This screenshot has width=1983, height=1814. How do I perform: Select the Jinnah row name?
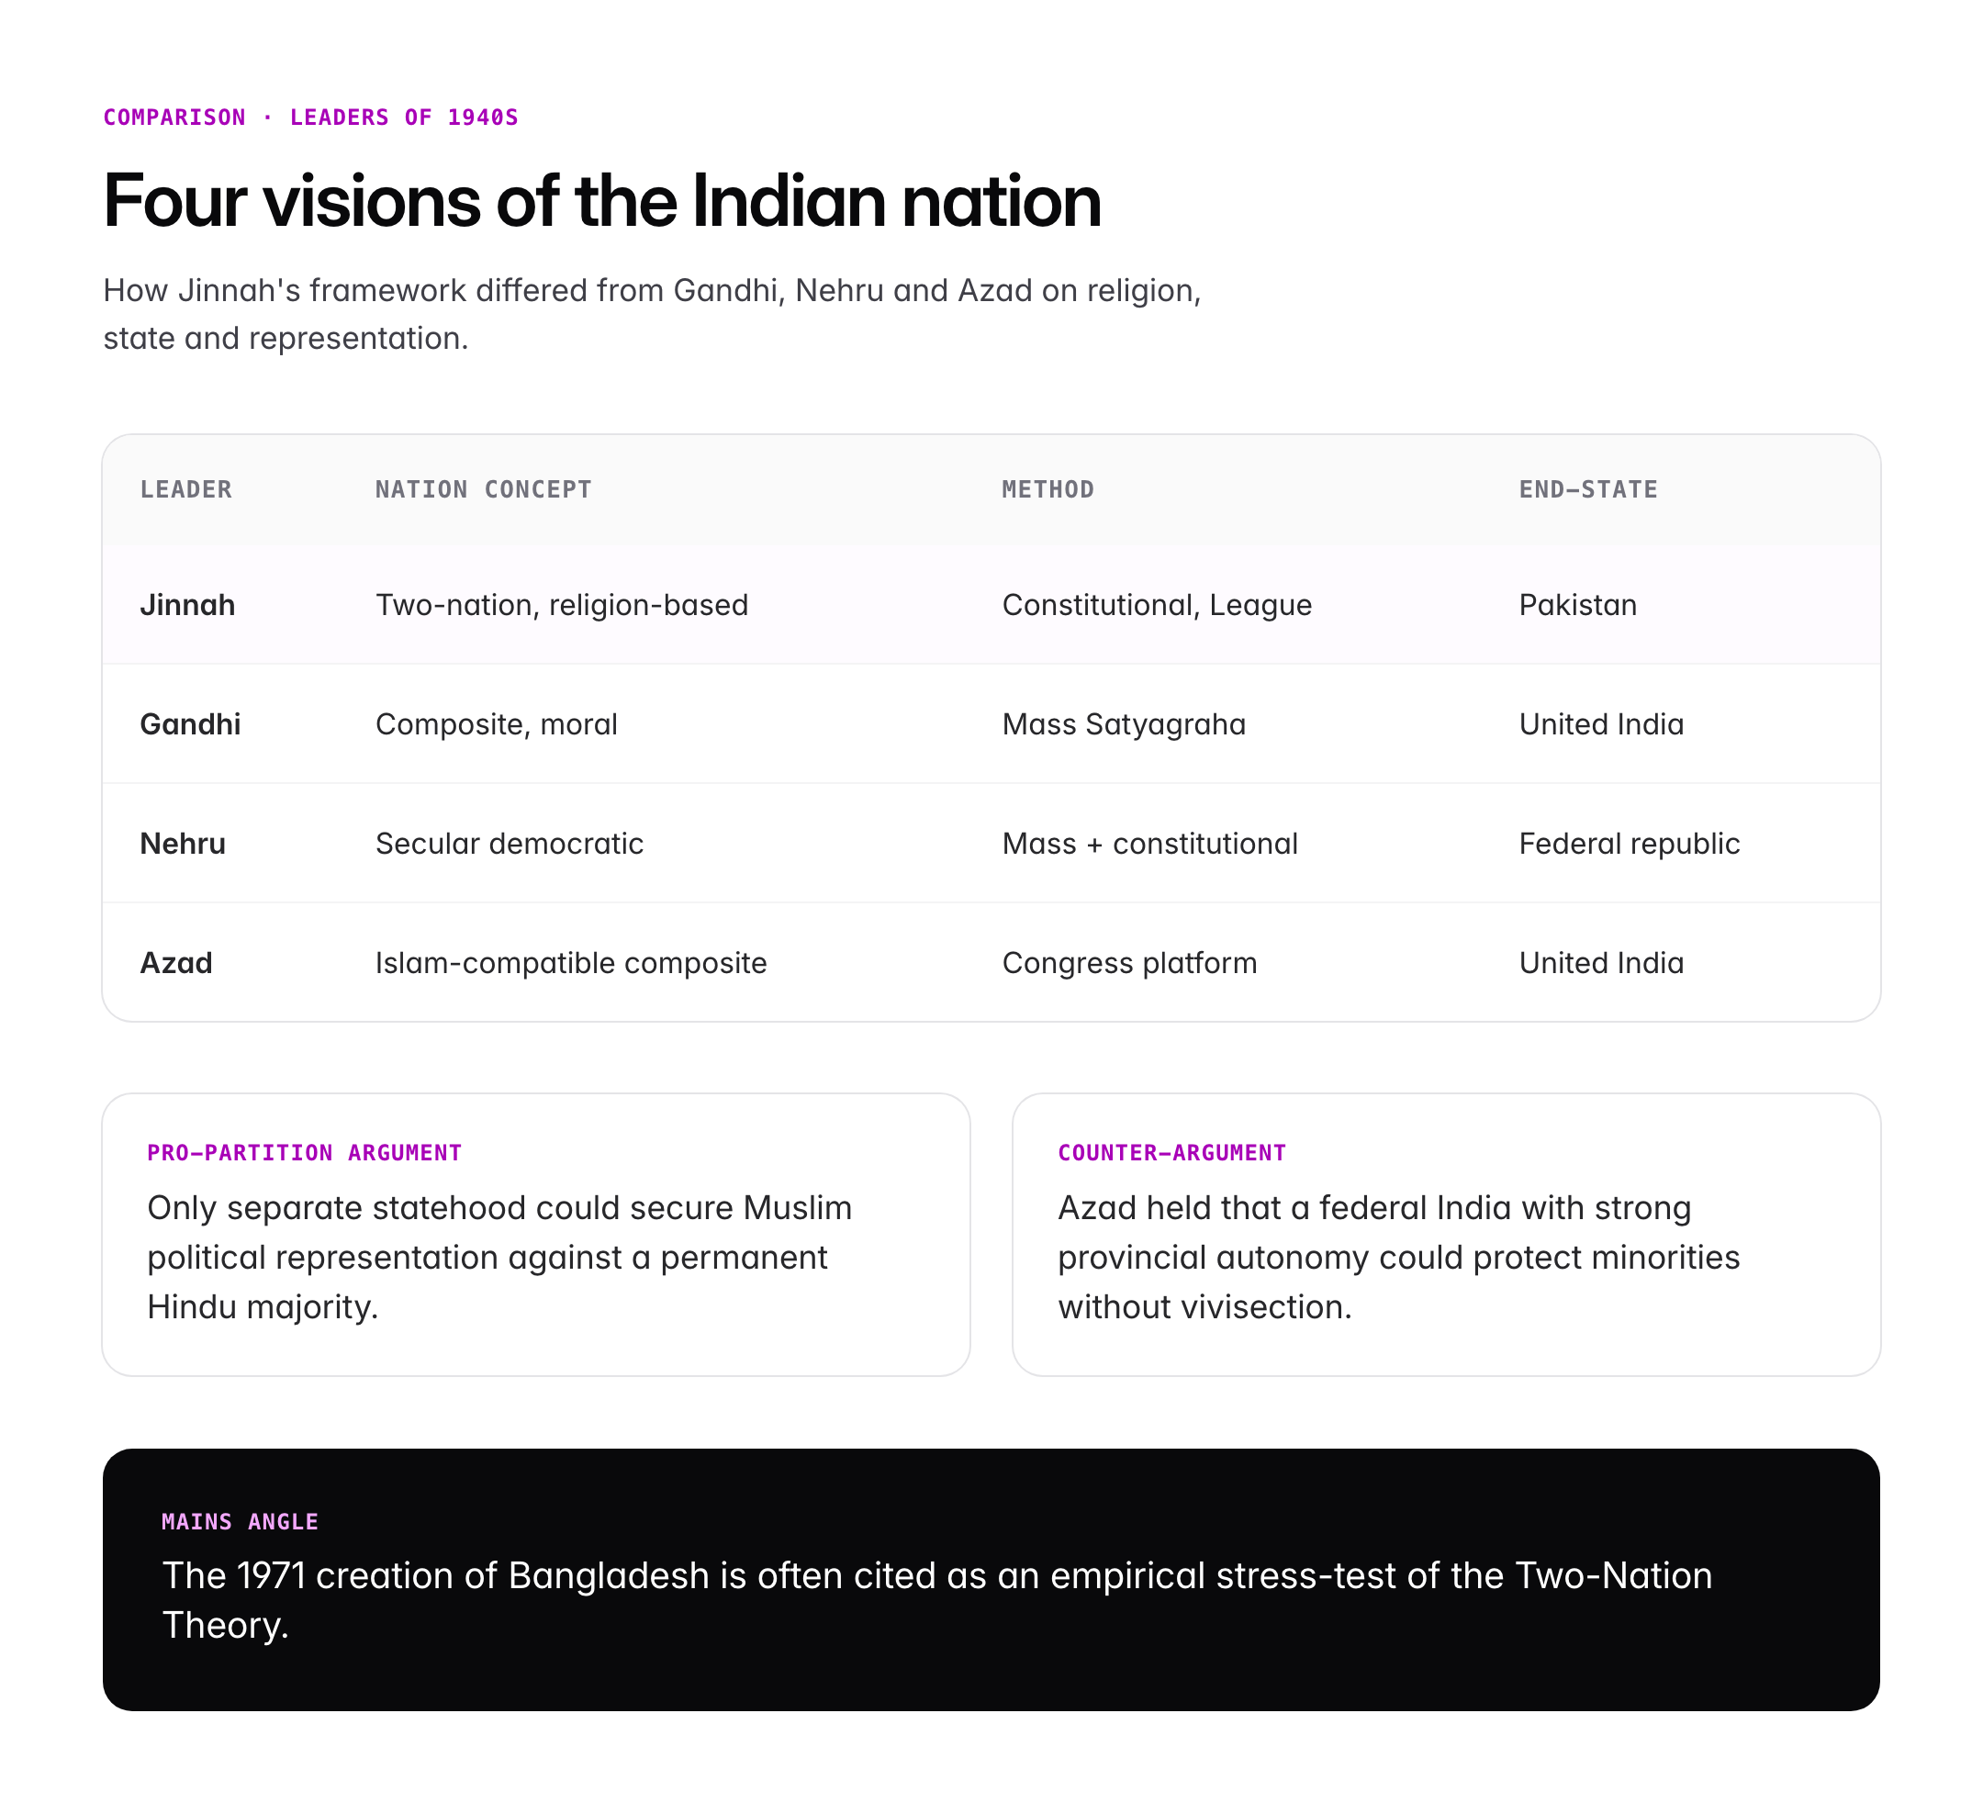(187, 605)
